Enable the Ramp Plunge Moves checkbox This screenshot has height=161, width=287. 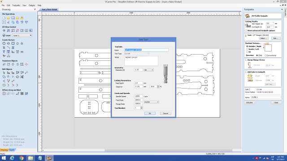point(246,59)
